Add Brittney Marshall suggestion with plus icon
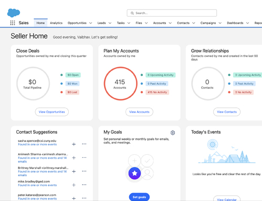Image resolution: width=262 pixels, height=201 pixels. click(x=74, y=172)
